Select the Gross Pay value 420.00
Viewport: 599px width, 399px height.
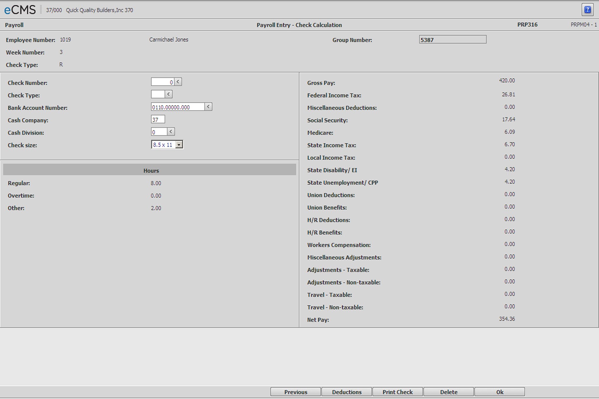coord(507,80)
